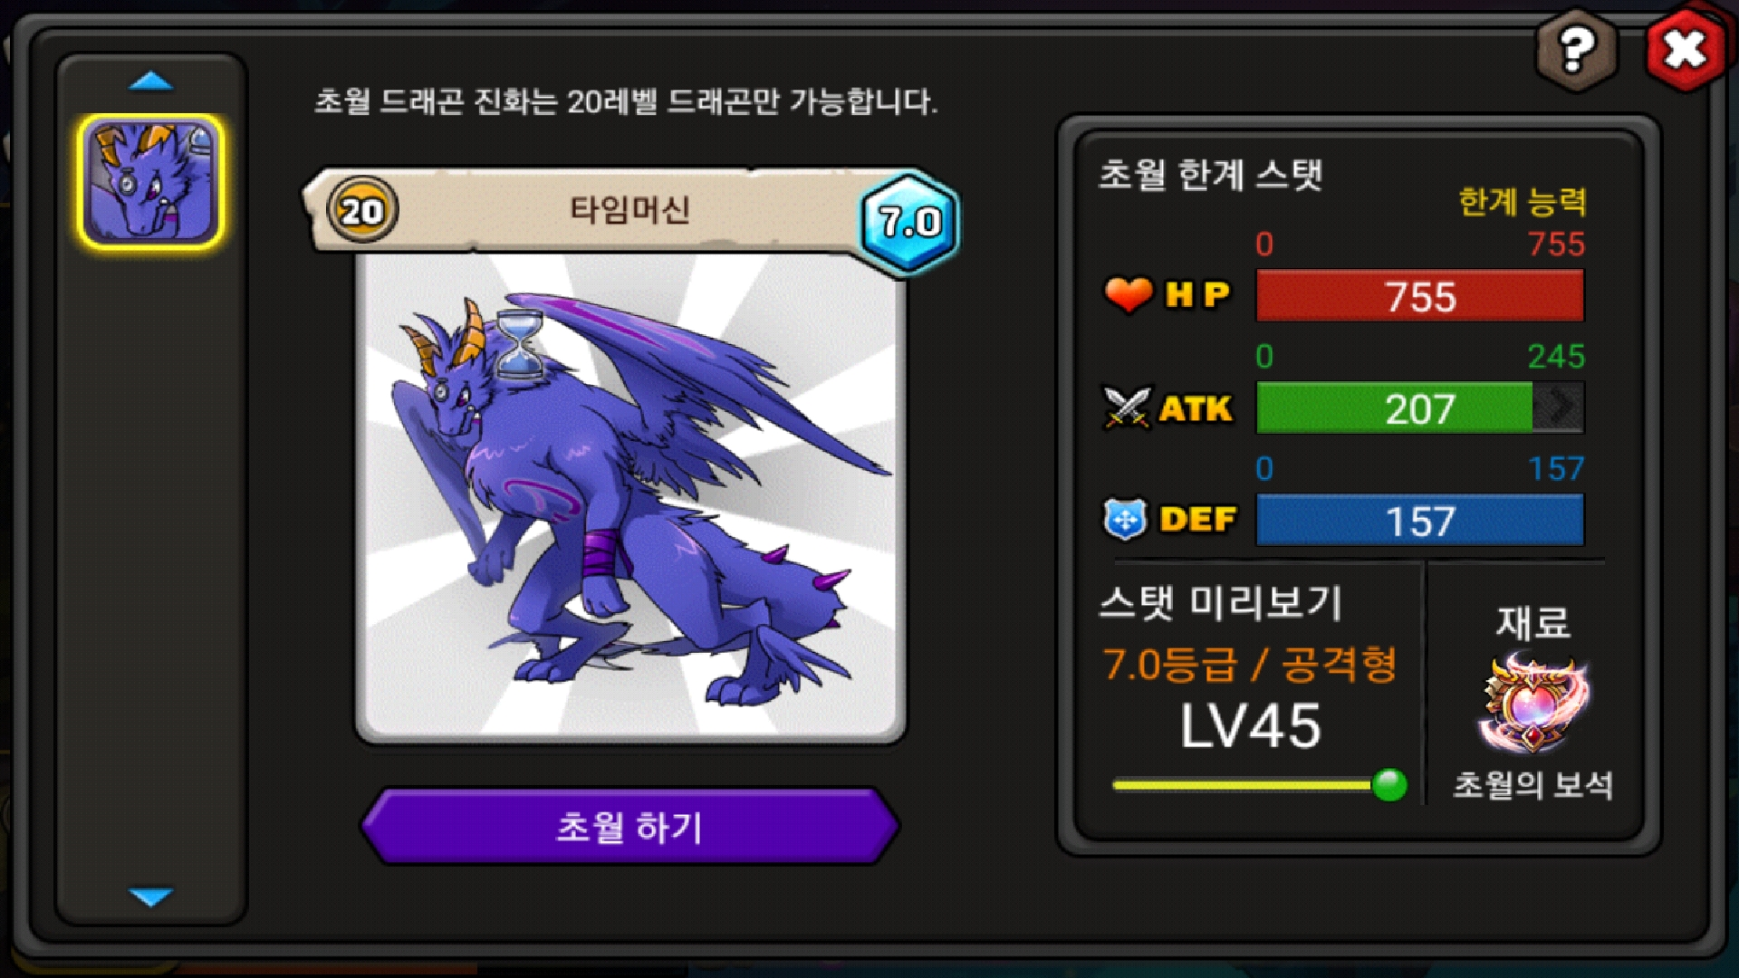Tap the 타임머신 dragon name banner
Screen dimensions: 1739x978
pos(629,210)
